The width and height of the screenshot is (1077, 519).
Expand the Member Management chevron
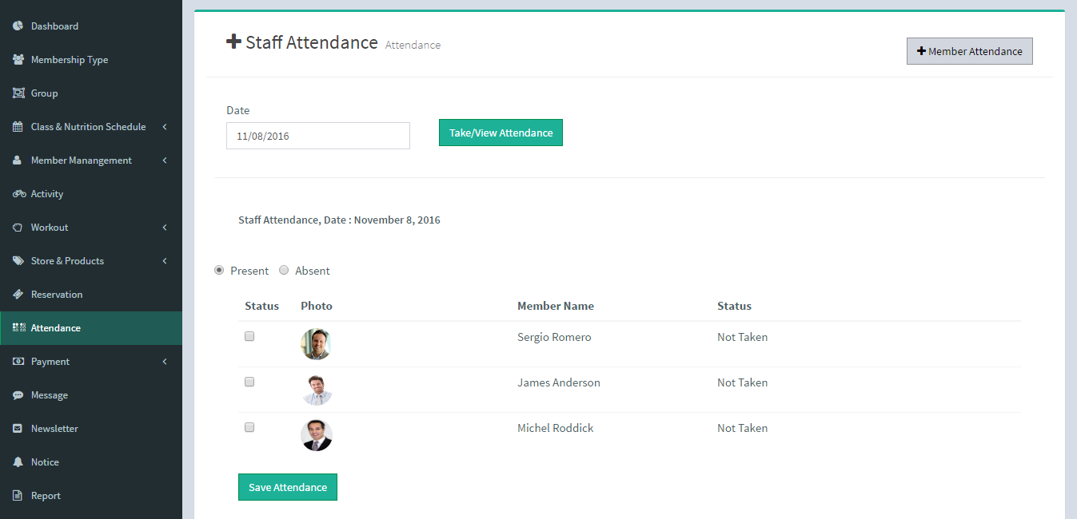(165, 160)
